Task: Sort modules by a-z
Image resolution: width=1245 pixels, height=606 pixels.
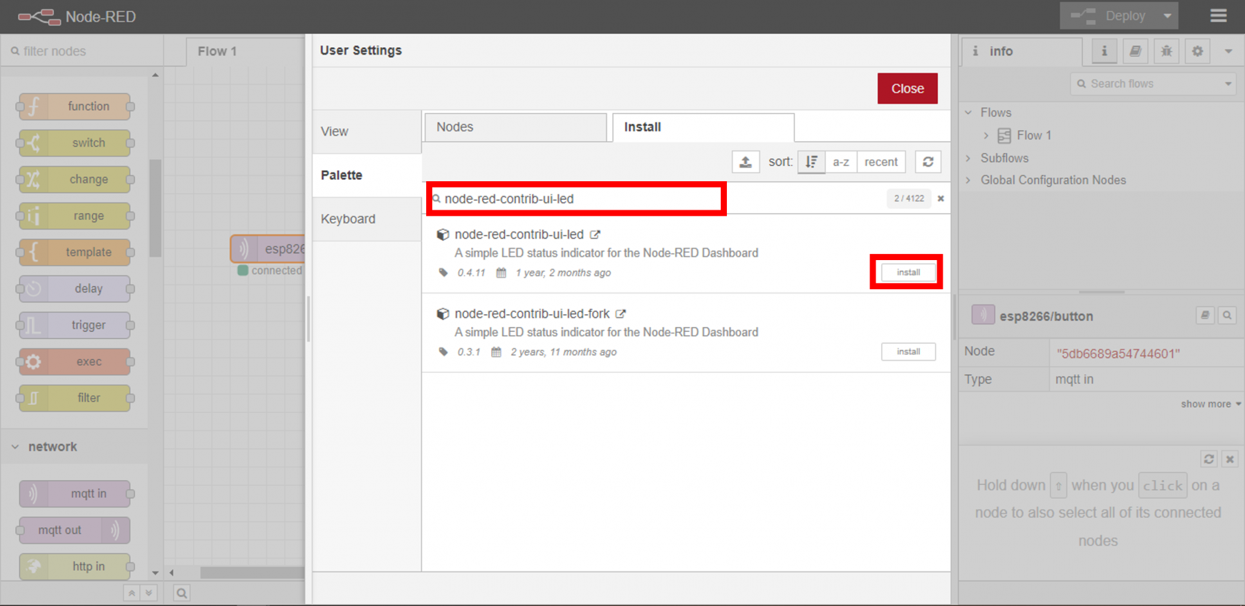Action: [840, 162]
